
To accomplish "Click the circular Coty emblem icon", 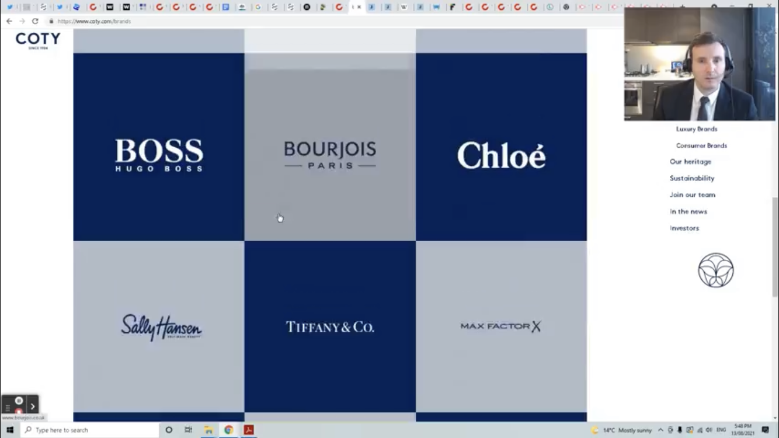I will click(x=716, y=270).
